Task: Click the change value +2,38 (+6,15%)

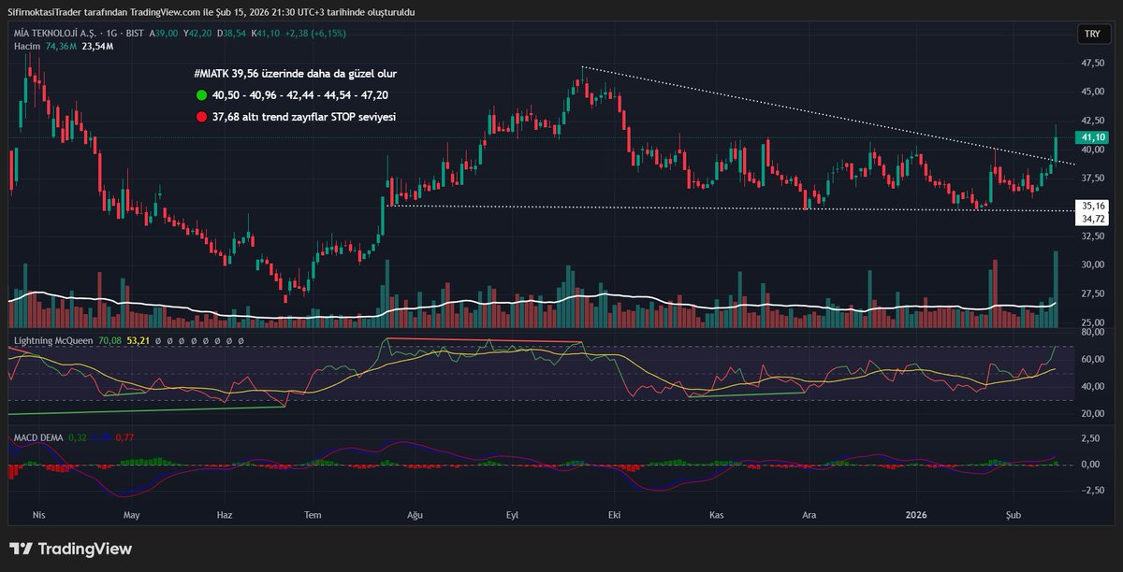Action: pos(316,33)
